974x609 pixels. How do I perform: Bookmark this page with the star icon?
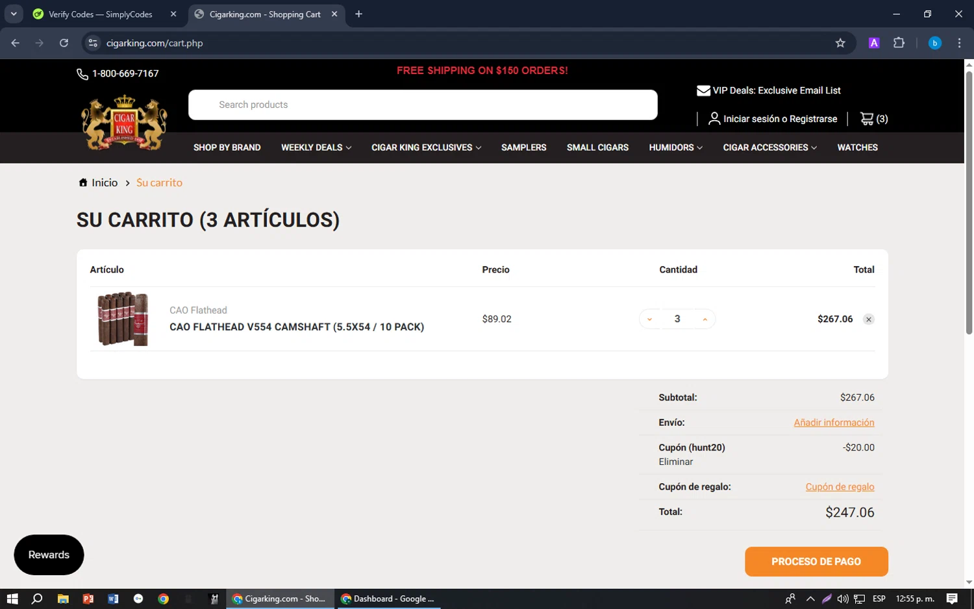click(x=840, y=43)
